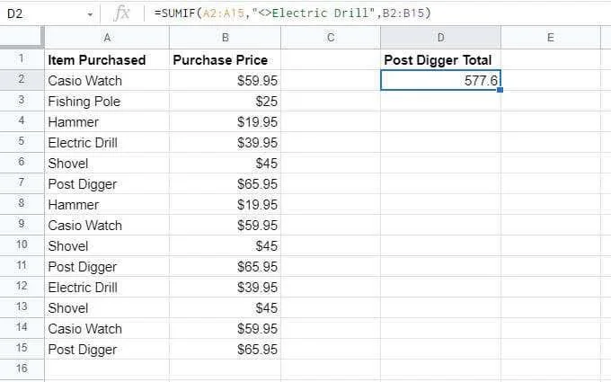
Task: Select Shovel in row 10
Action: (107, 245)
